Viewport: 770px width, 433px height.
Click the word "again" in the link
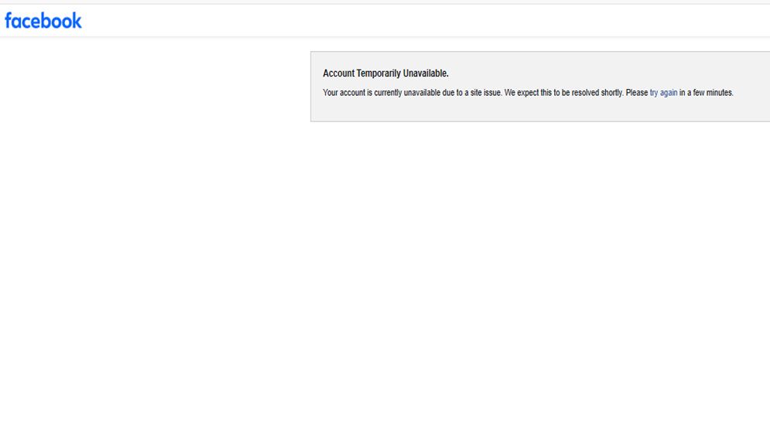pos(669,93)
